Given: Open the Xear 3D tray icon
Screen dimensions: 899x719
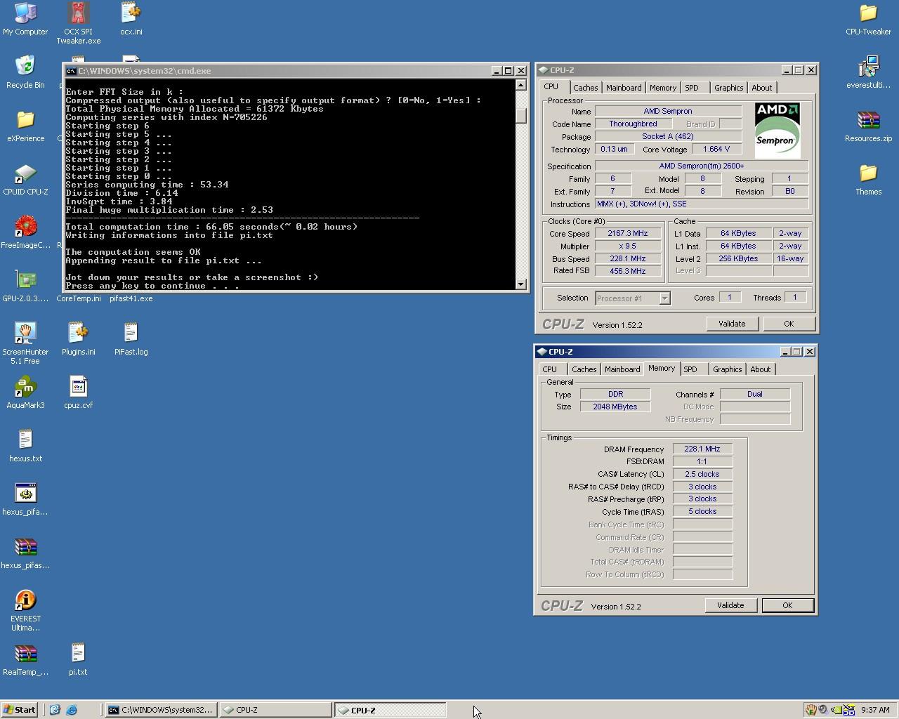Looking at the screenshot, I should [x=848, y=710].
